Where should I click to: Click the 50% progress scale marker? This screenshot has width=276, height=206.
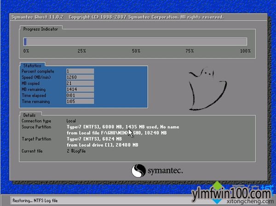coord(136,51)
